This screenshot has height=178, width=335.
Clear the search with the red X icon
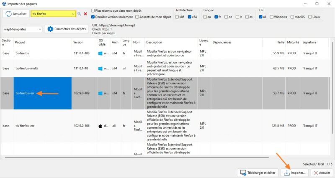pos(85,14)
